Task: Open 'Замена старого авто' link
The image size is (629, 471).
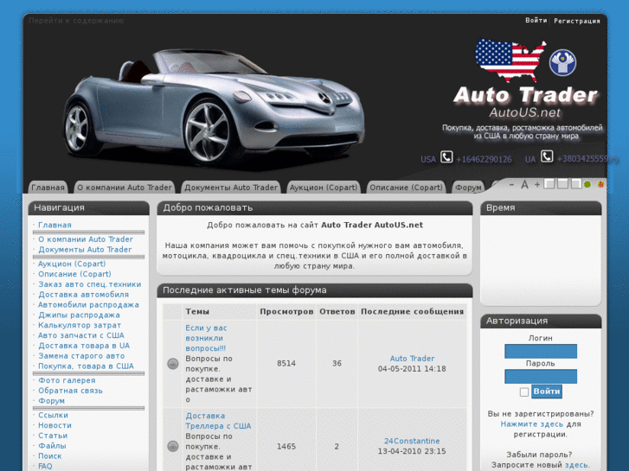Action: (x=81, y=356)
